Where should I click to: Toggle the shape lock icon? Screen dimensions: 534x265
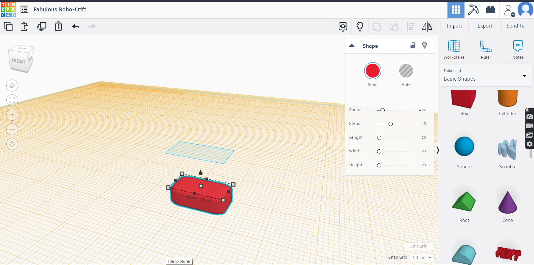pyautogui.click(x=413, y=45)
